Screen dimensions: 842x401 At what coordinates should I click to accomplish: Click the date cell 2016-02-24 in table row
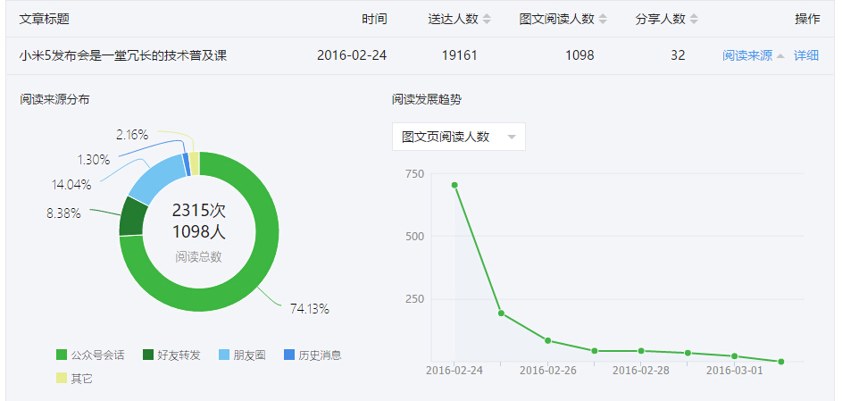point(352,55)
